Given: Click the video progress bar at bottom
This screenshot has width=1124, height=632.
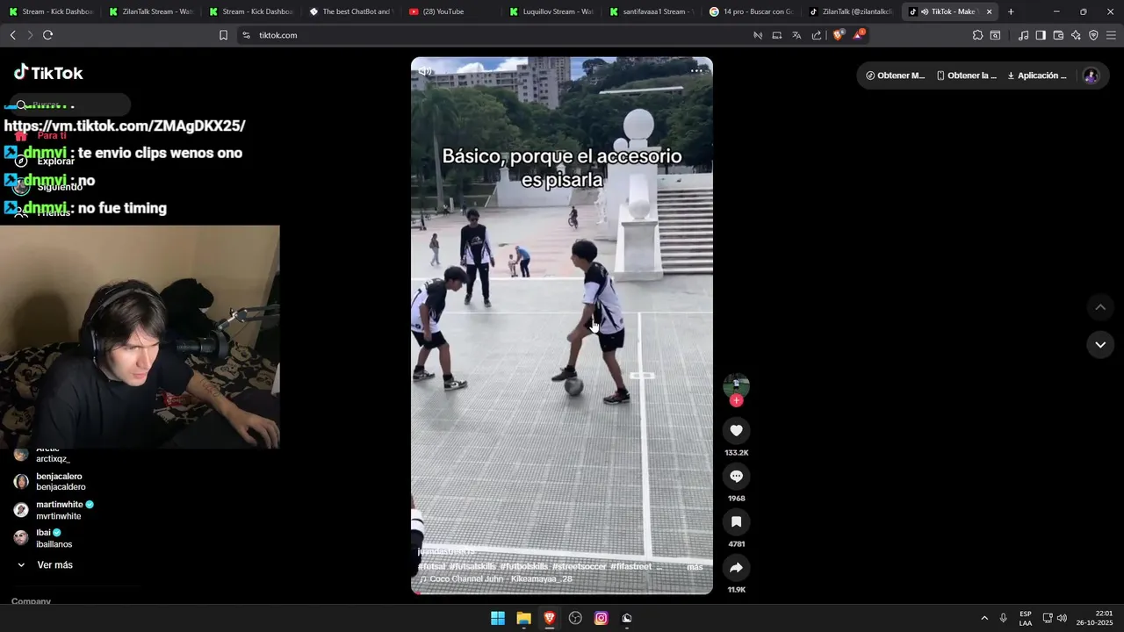Looking at the screenshot, I should (562, 592).
